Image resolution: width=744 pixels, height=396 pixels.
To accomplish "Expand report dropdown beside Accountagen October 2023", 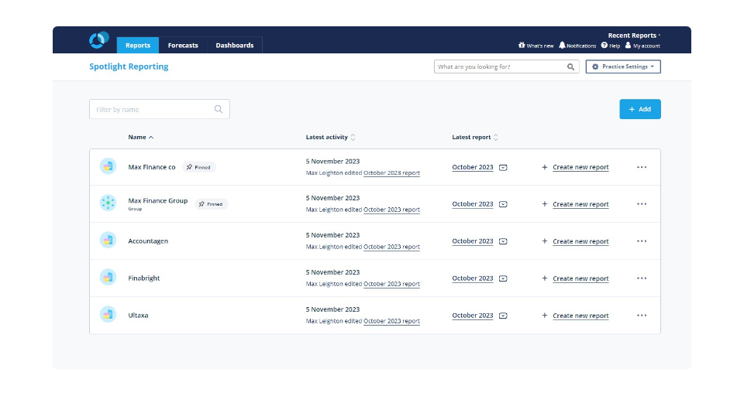I will click(x=503, y=241).
